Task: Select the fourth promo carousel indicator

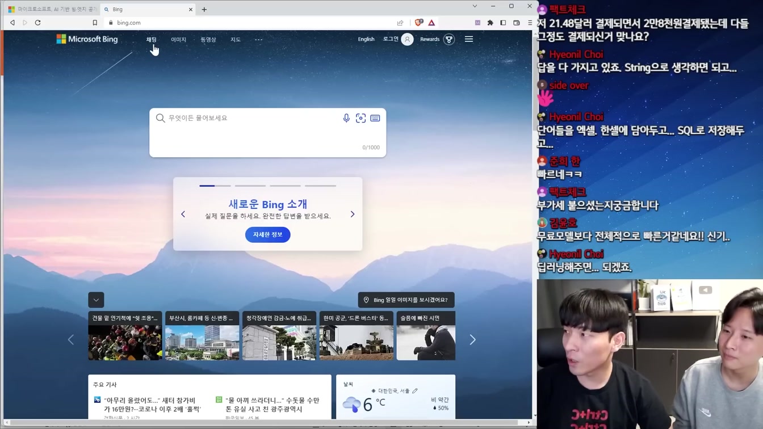Action: pyautogui.click(x=321, y=186)
